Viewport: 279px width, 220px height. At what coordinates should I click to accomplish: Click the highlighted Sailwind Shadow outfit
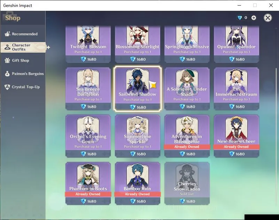[x=138, y=88]
